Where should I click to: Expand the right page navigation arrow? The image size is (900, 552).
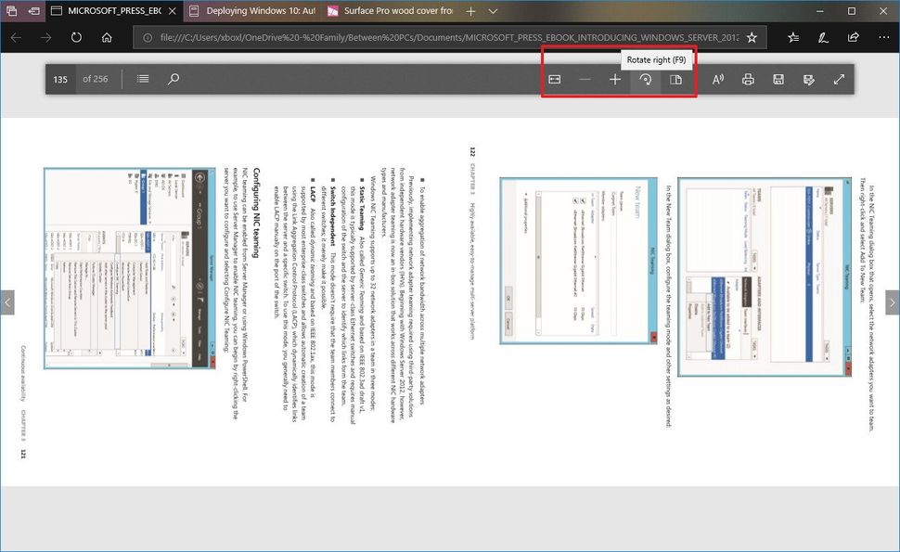coord(892,302)
